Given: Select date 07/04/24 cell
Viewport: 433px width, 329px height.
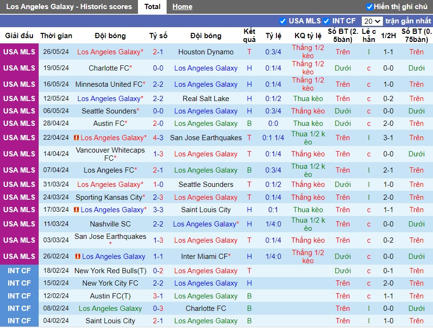Looking at the screenshot, I should [x=56, y=170].
